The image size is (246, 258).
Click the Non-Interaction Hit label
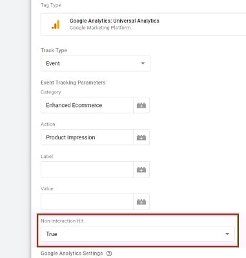(x=62, y=221)
